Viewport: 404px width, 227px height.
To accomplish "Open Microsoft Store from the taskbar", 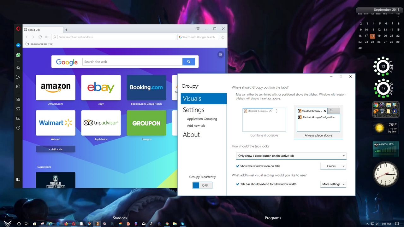I will (x=34, y=224).
